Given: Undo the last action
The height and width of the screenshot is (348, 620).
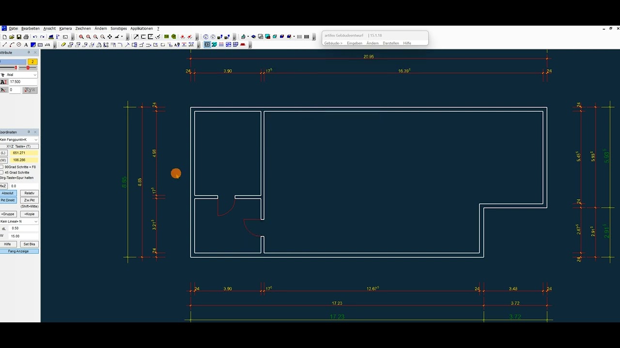Looking at the screenshot, I should [x=35, y=37].
